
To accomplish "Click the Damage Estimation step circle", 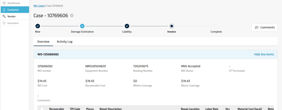I will (x=82, y=26).
